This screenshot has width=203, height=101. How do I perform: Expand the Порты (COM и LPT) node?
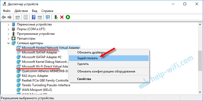tap(8, 29)
